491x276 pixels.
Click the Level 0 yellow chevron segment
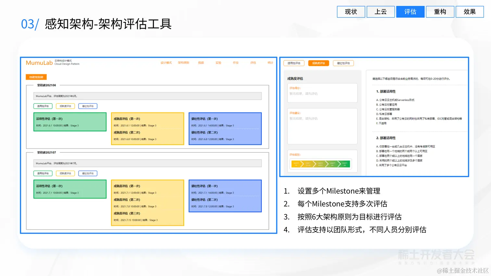point(296,164)
